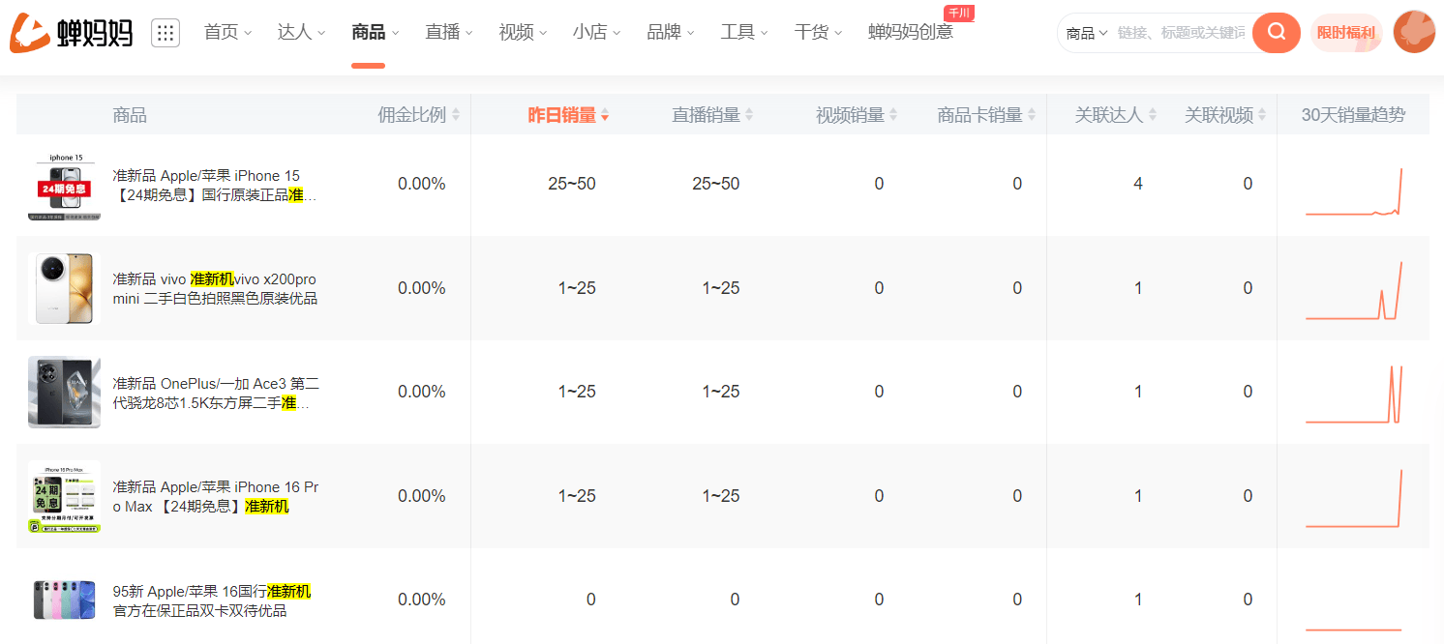Click 商品 column header
Viewport: 1444px width, 644px height.
pos(130,115)
